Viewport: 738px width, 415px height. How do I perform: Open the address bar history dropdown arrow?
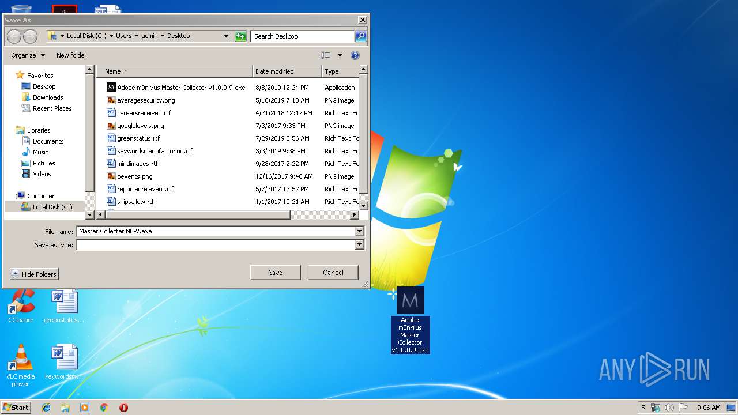pos(226,36)
